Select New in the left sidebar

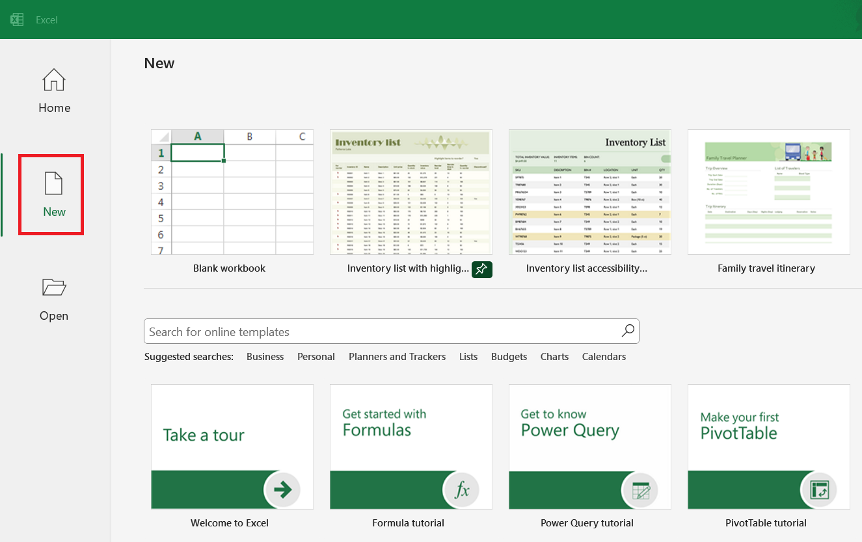pos(54,195)
